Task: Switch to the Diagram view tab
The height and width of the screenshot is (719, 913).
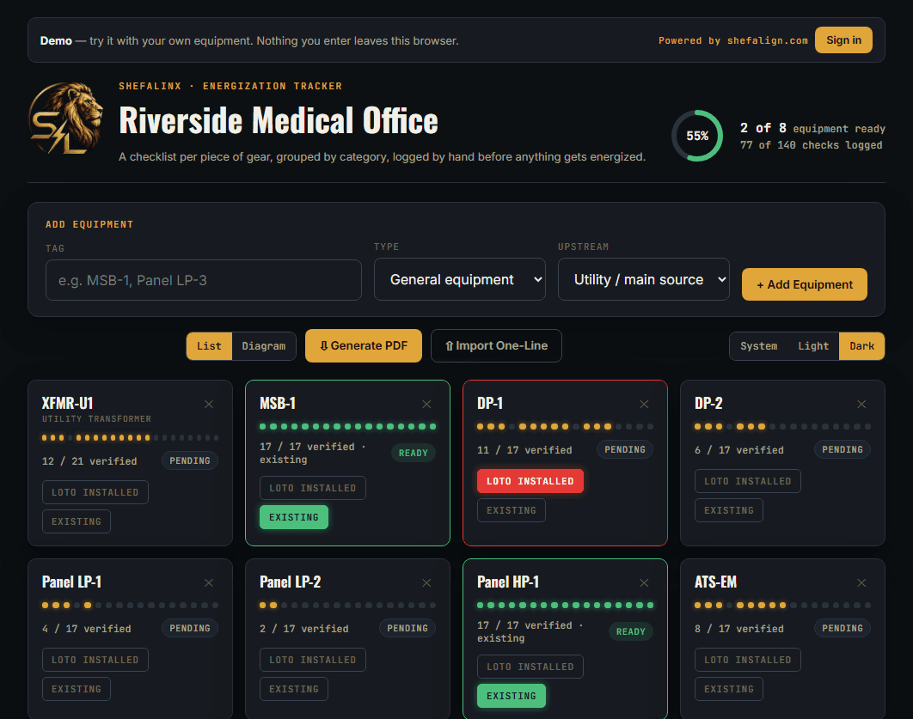Action: [264, 346]
